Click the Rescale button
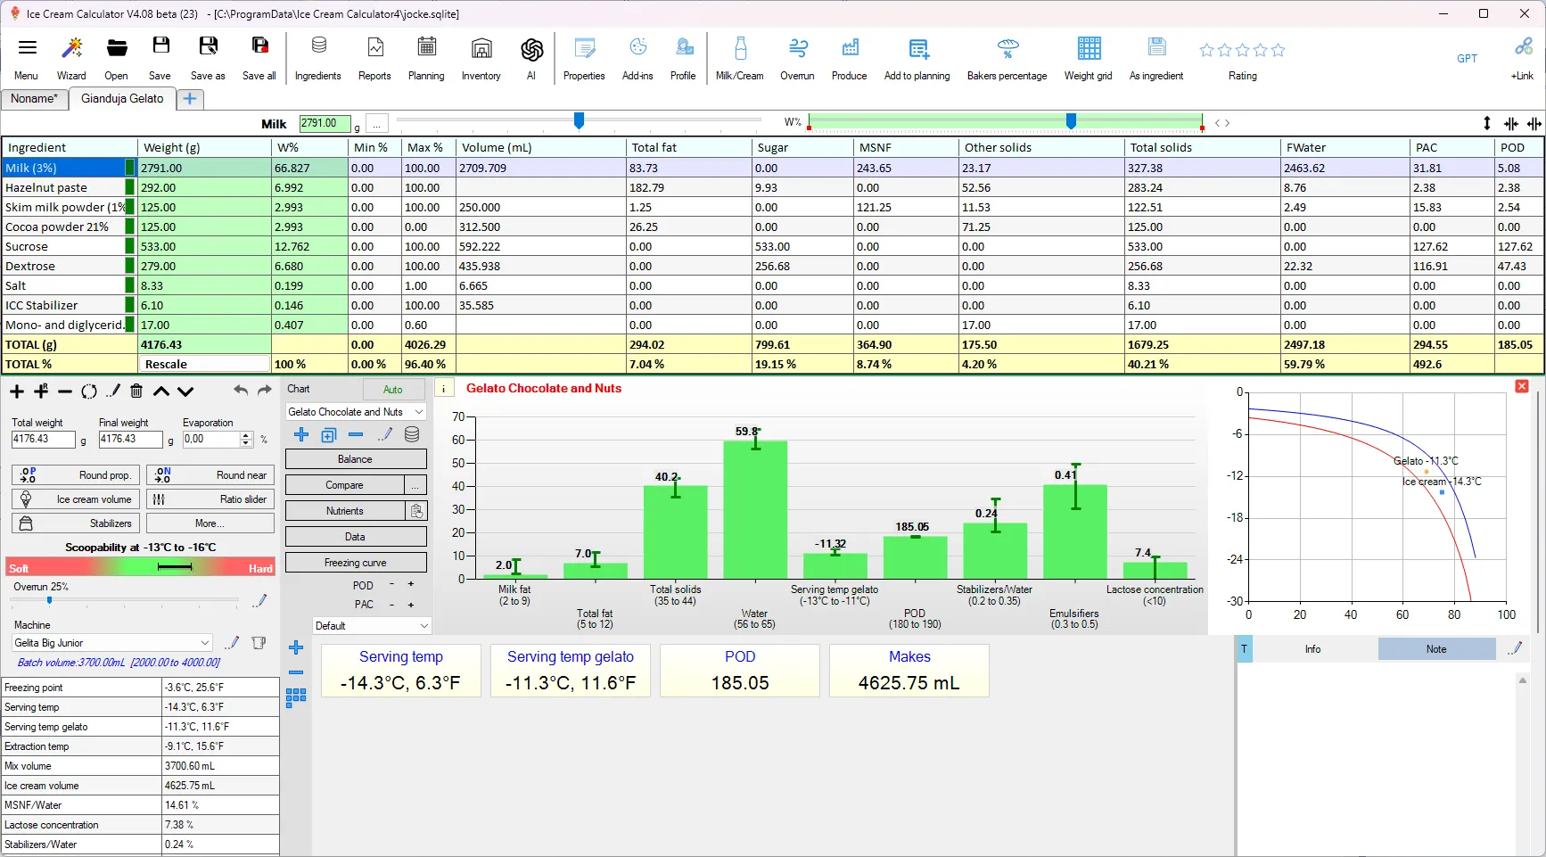Image resolution: width=1546 pixels, height=857 pixels. tap(204, 364)
